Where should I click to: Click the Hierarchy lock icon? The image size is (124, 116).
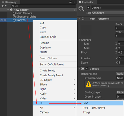coord(70,2)
